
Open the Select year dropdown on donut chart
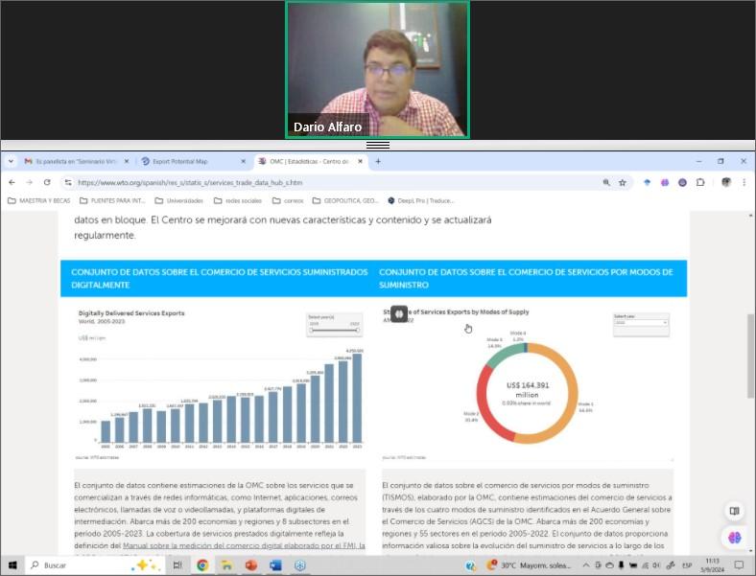click(x=640, y=323)
